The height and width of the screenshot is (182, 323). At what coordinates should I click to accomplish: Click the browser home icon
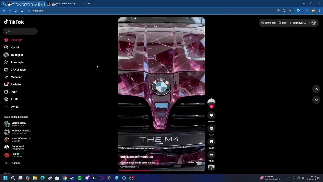(22, 11)
